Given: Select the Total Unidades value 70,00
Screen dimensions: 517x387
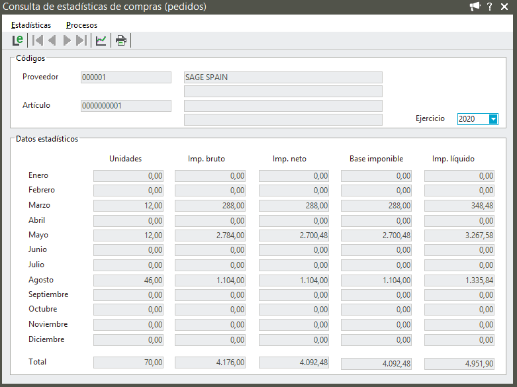Looking at the screenshot, I should [x=128, y=363].
